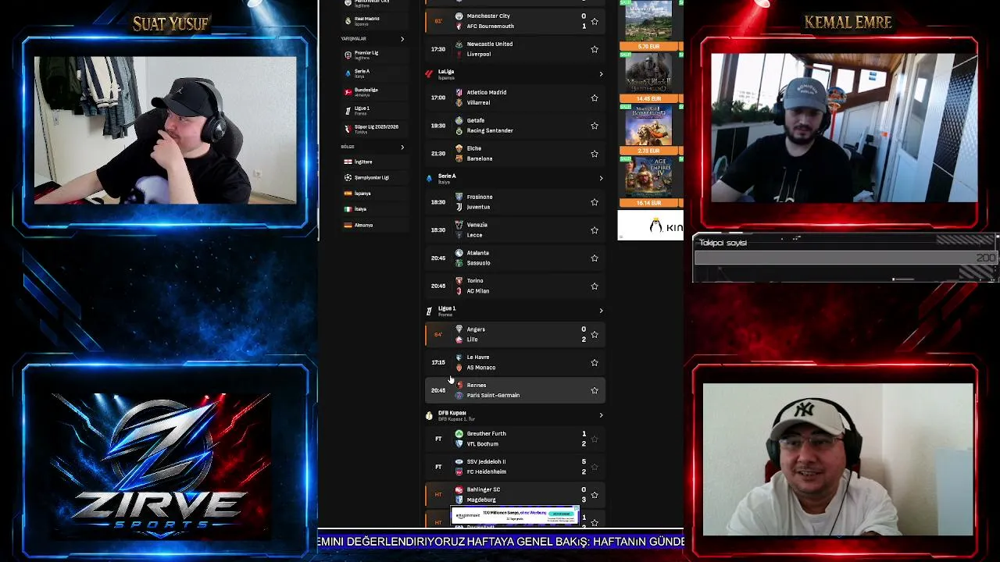Image resolution: width=1000 pixels, height=562 pixels.
Task: Favorite the Venezia vs Lecce match
Action: pyautogui.click(x=595, y=230)
